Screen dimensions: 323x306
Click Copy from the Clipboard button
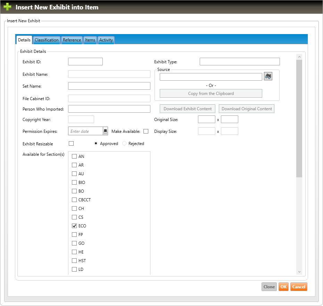pos(211,93)
